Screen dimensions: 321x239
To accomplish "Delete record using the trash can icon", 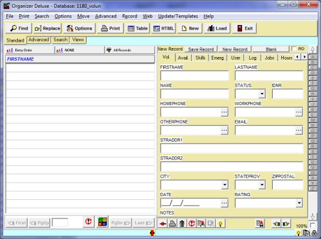I will (x=182, y=224).
